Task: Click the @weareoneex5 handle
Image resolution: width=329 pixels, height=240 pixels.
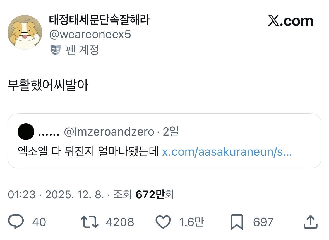Action: click(90, 35)
